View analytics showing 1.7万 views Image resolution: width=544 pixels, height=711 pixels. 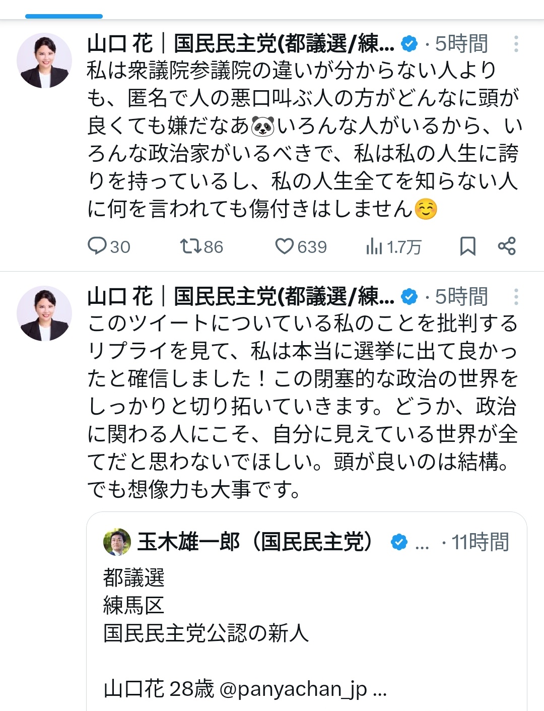393,246
